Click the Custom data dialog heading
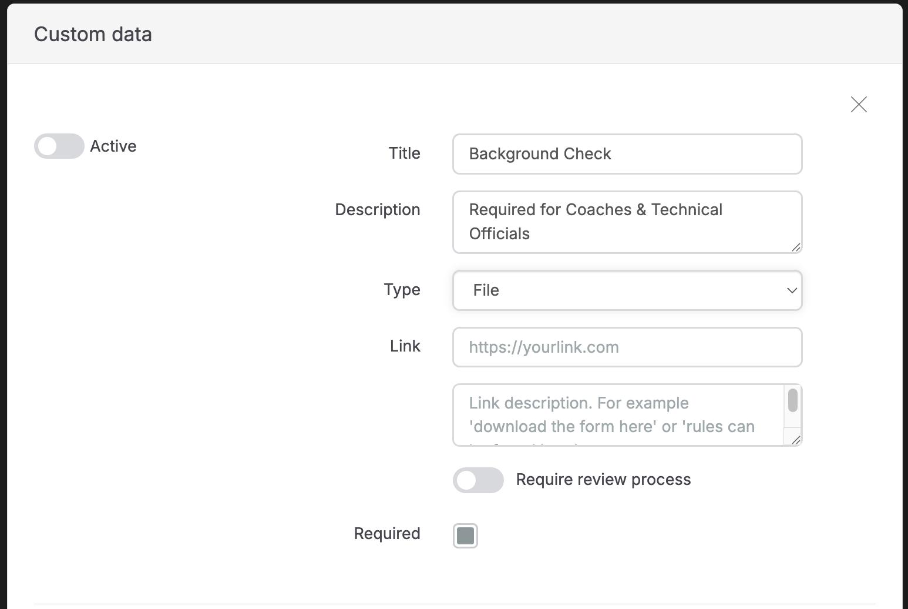 point(93,34)
